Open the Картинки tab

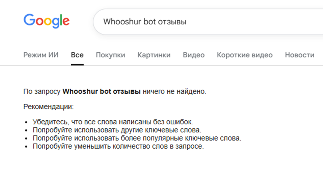[x=154, y=55]
